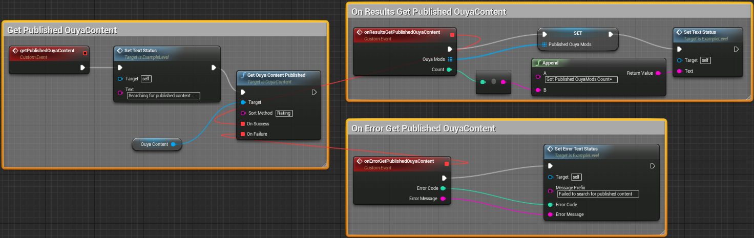Click the Count output pin
The image size is (754, 238).
[x=449, y=70]
